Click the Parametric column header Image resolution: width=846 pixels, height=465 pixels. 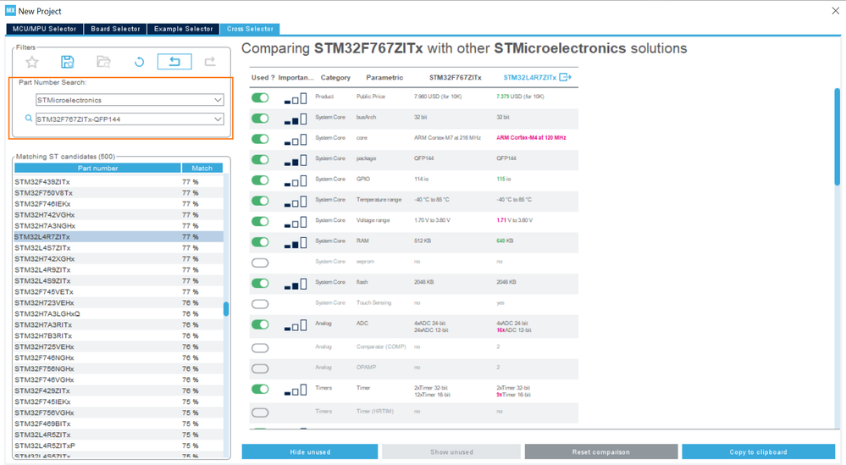pos(384,78)
